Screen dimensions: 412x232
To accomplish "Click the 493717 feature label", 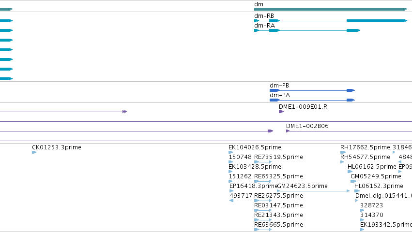I will [241, 196].
